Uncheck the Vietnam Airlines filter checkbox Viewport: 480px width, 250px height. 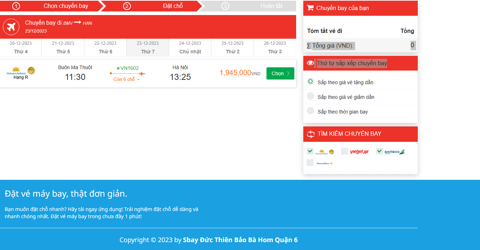click(310, 151)
